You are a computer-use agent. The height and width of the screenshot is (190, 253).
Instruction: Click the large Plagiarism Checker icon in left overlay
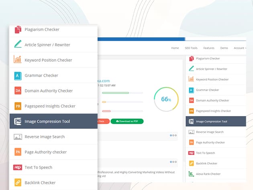18,29
